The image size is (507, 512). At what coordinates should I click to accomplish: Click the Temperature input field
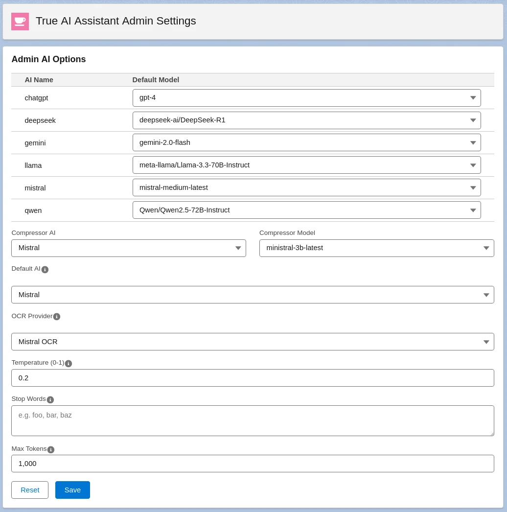253,378
